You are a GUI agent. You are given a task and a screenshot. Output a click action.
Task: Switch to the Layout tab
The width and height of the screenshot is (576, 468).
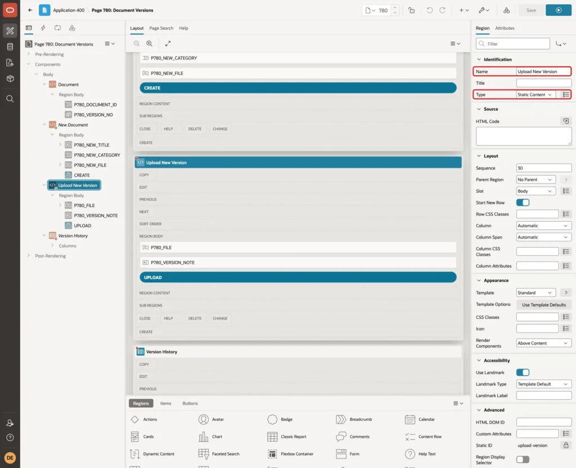pyautogui.click(x=137, y=28)
